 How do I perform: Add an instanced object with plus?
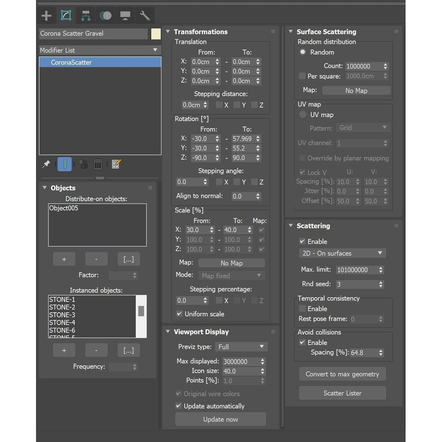(x=64, y=350)
